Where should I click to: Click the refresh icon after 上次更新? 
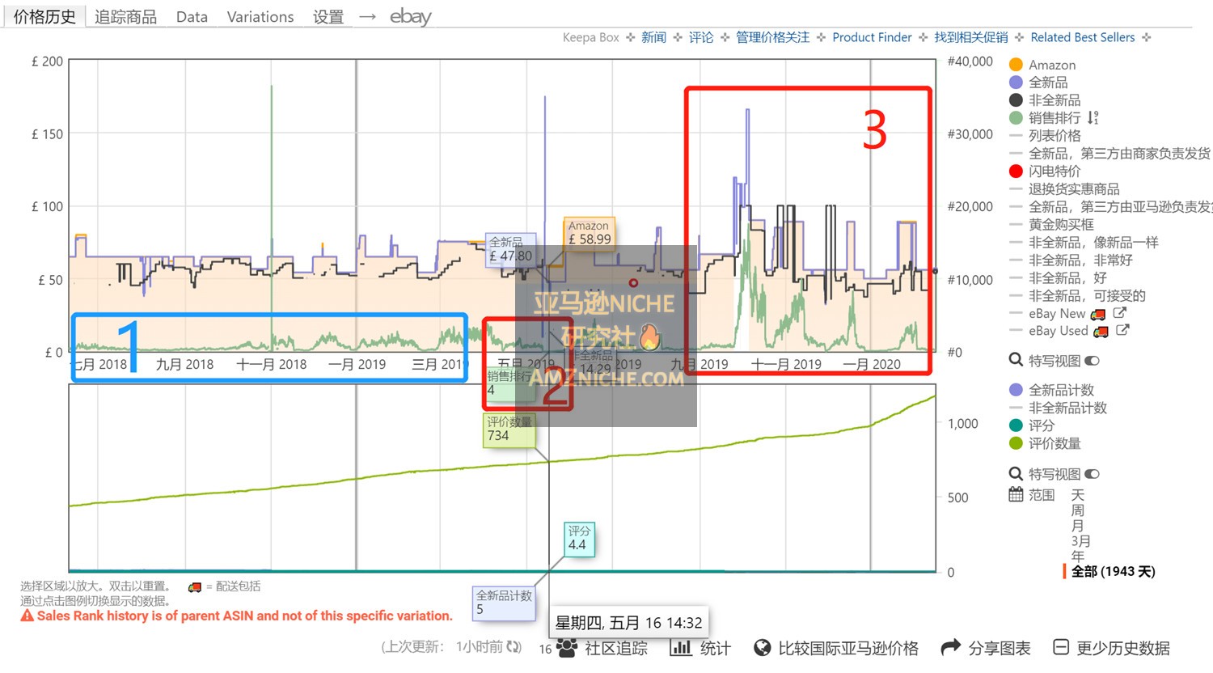point(514,647)
